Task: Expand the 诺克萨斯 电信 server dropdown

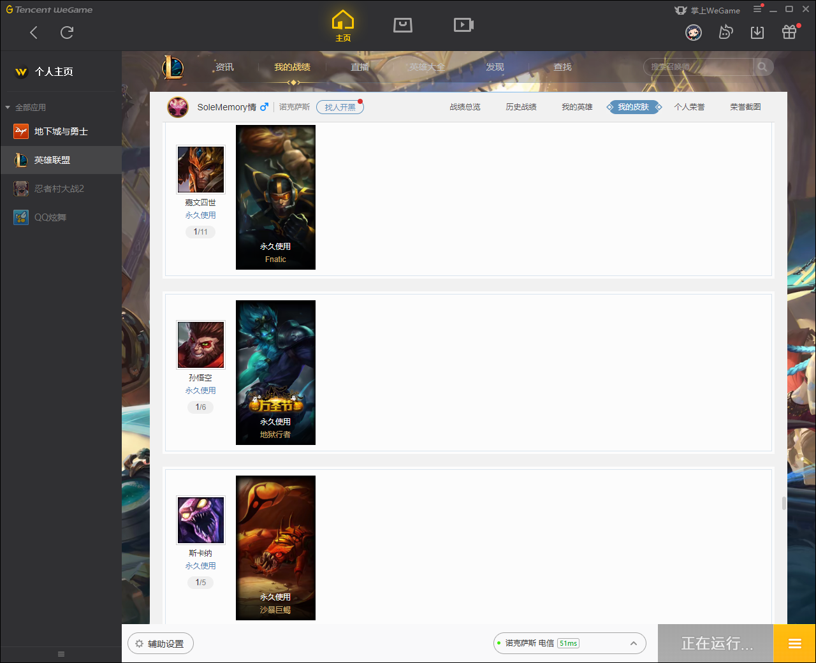Action: point(570,643)
